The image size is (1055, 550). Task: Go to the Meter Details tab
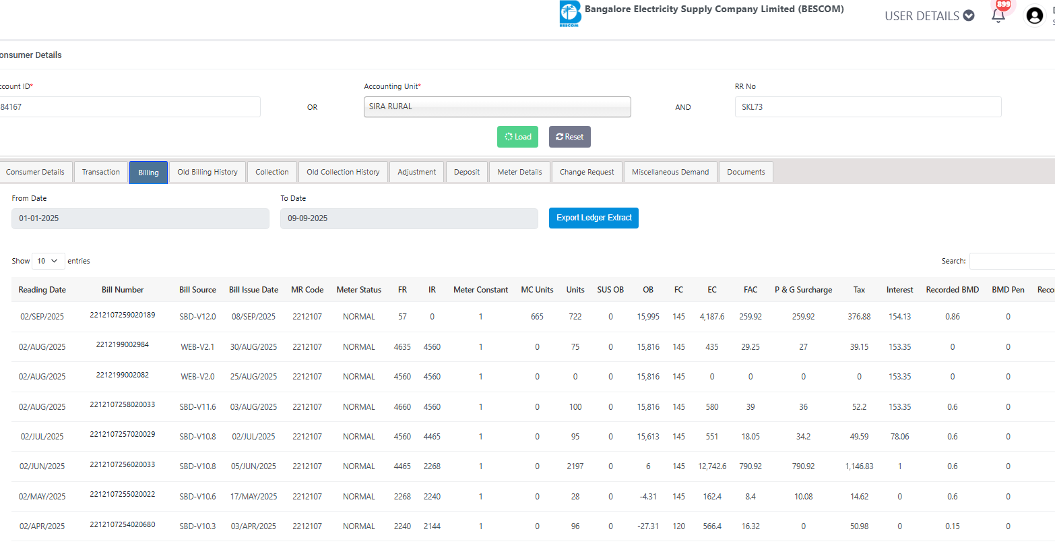pos(519,172)
